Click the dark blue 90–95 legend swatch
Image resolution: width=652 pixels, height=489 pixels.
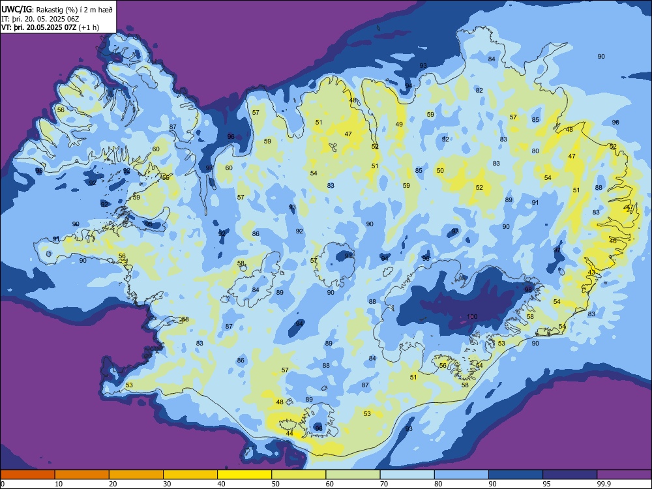(516, 475)
